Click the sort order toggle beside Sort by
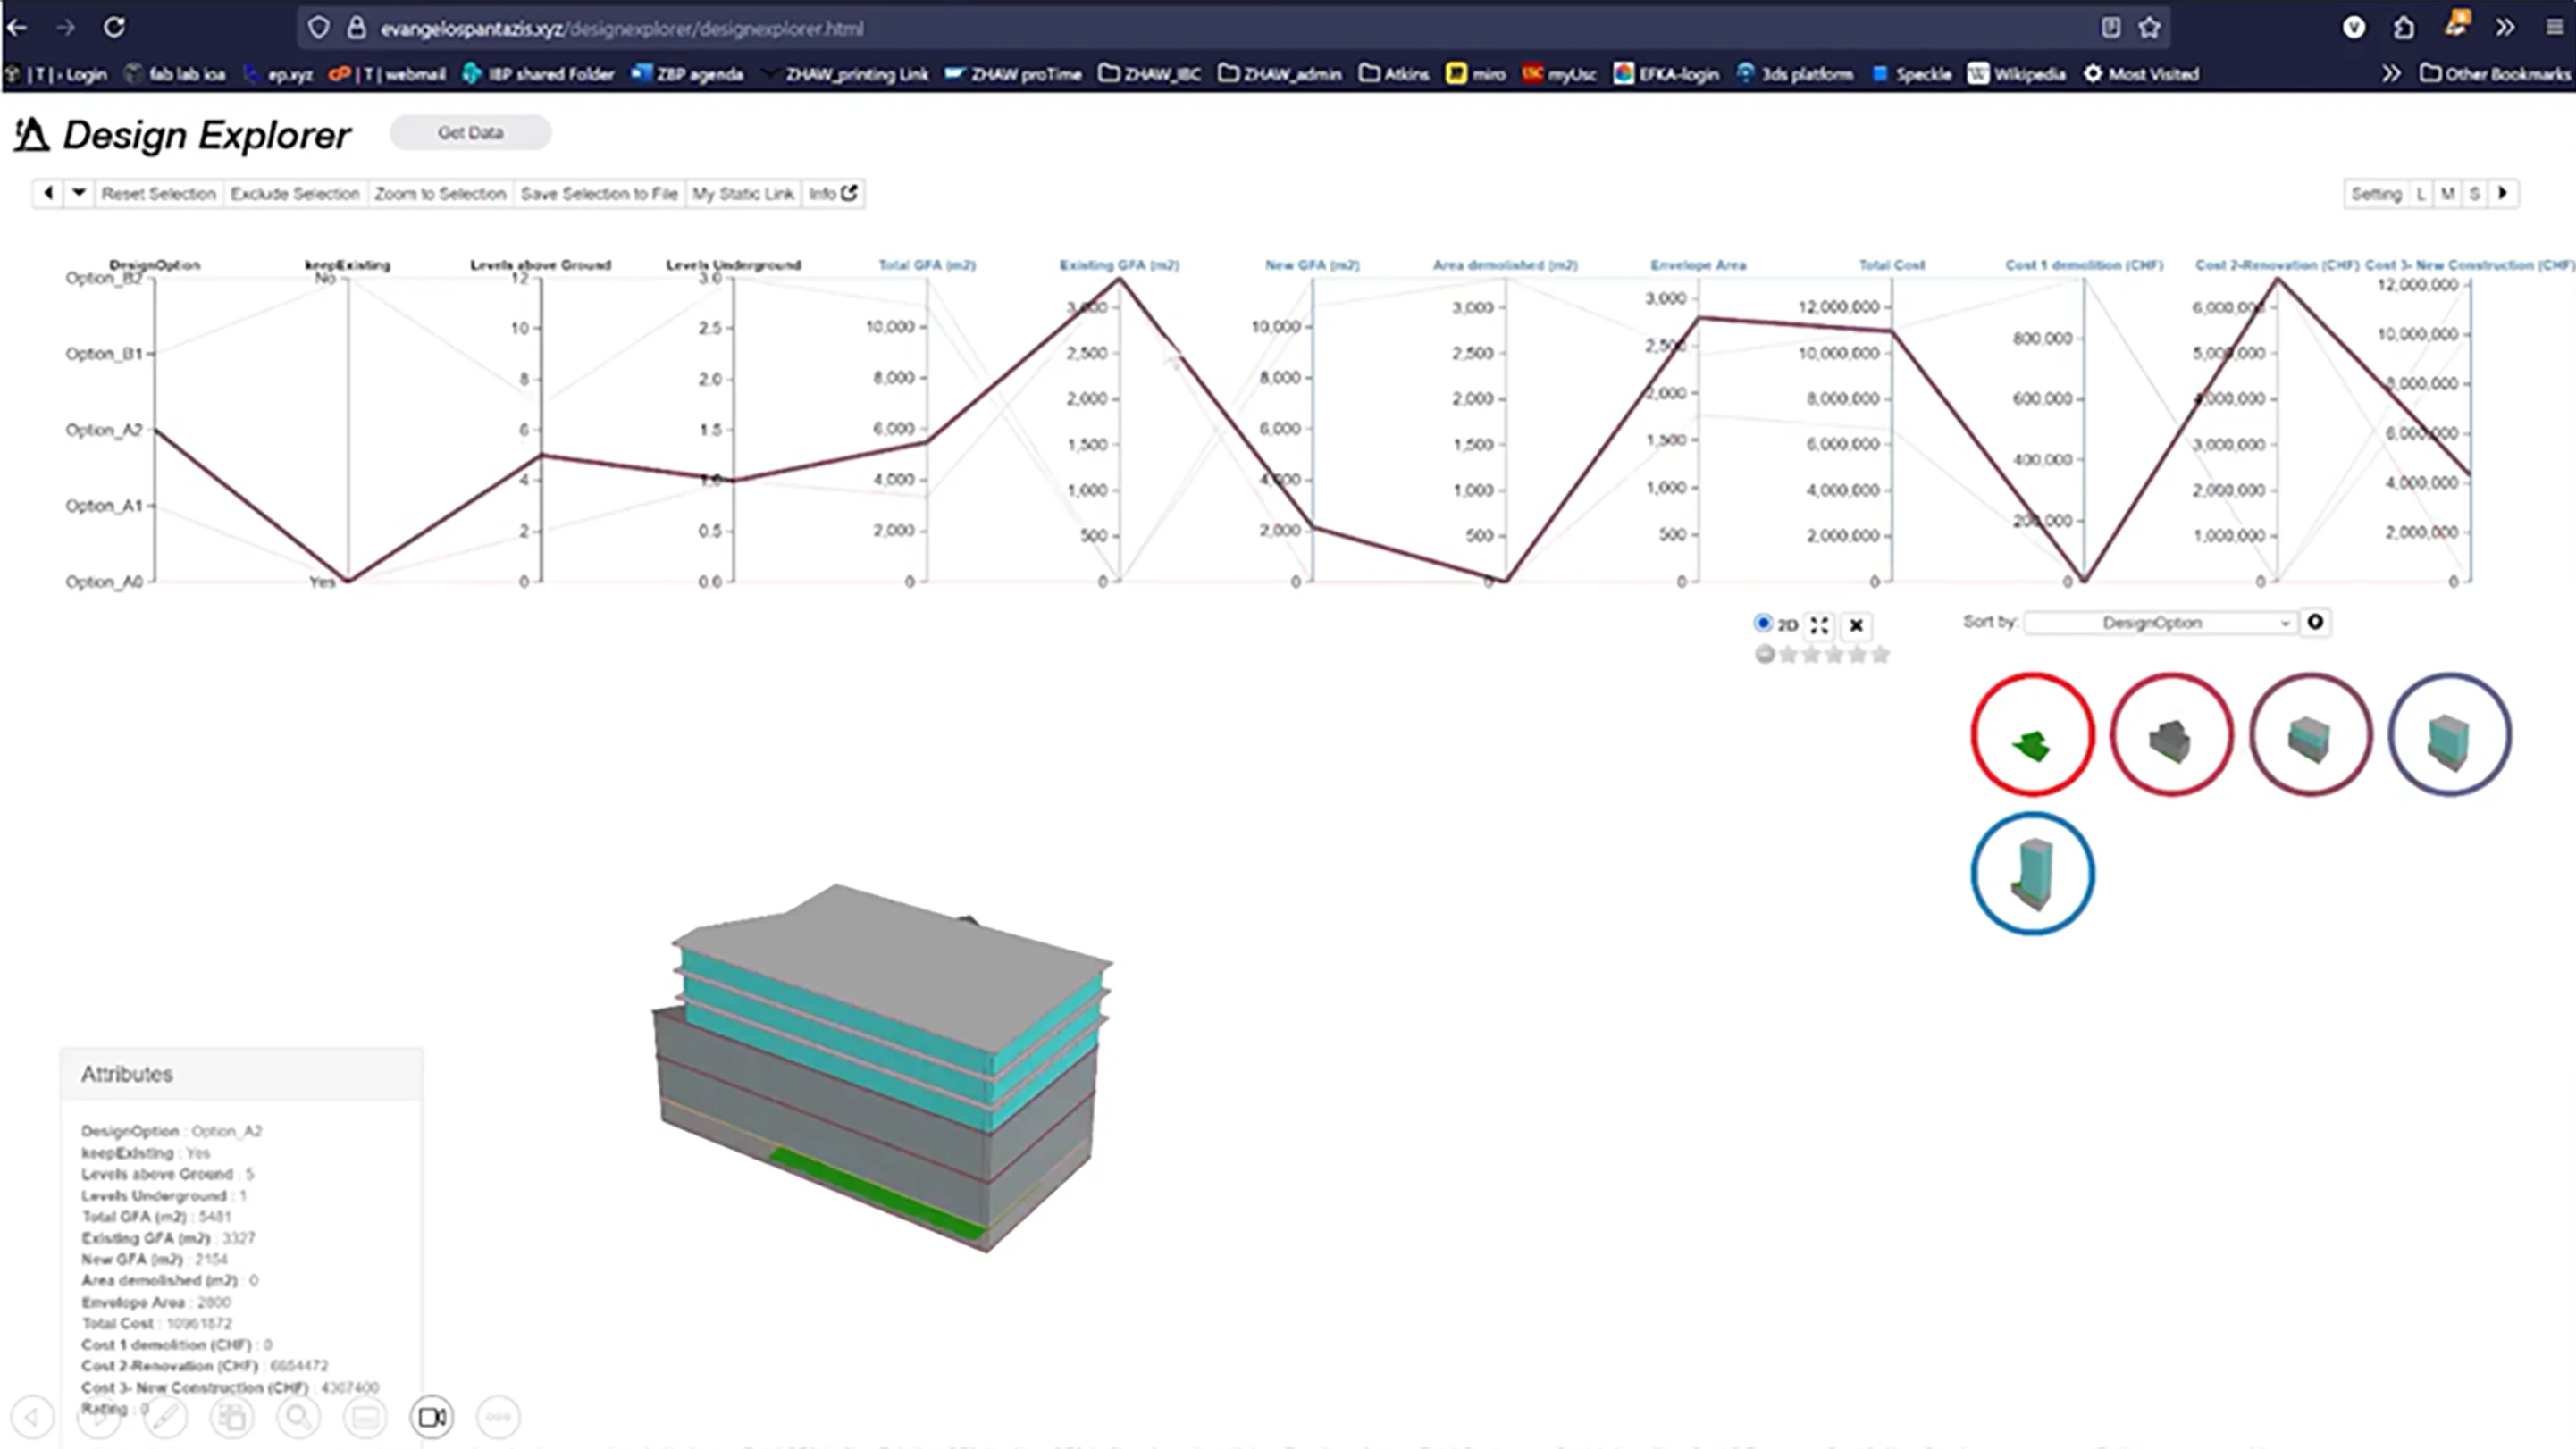The height and width of the screenshot is (1449, 2576). [2315, 622]
